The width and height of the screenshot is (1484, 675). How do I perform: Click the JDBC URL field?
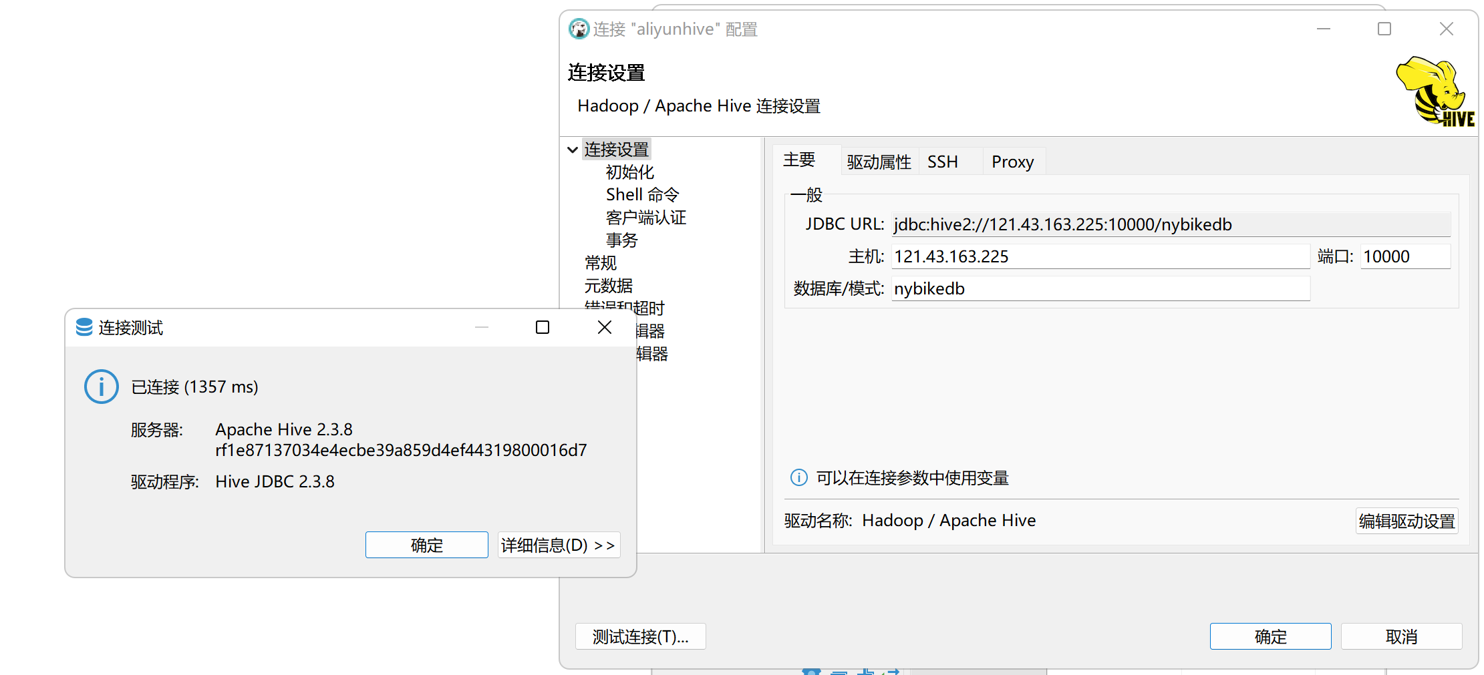(x=1171, y=224)
